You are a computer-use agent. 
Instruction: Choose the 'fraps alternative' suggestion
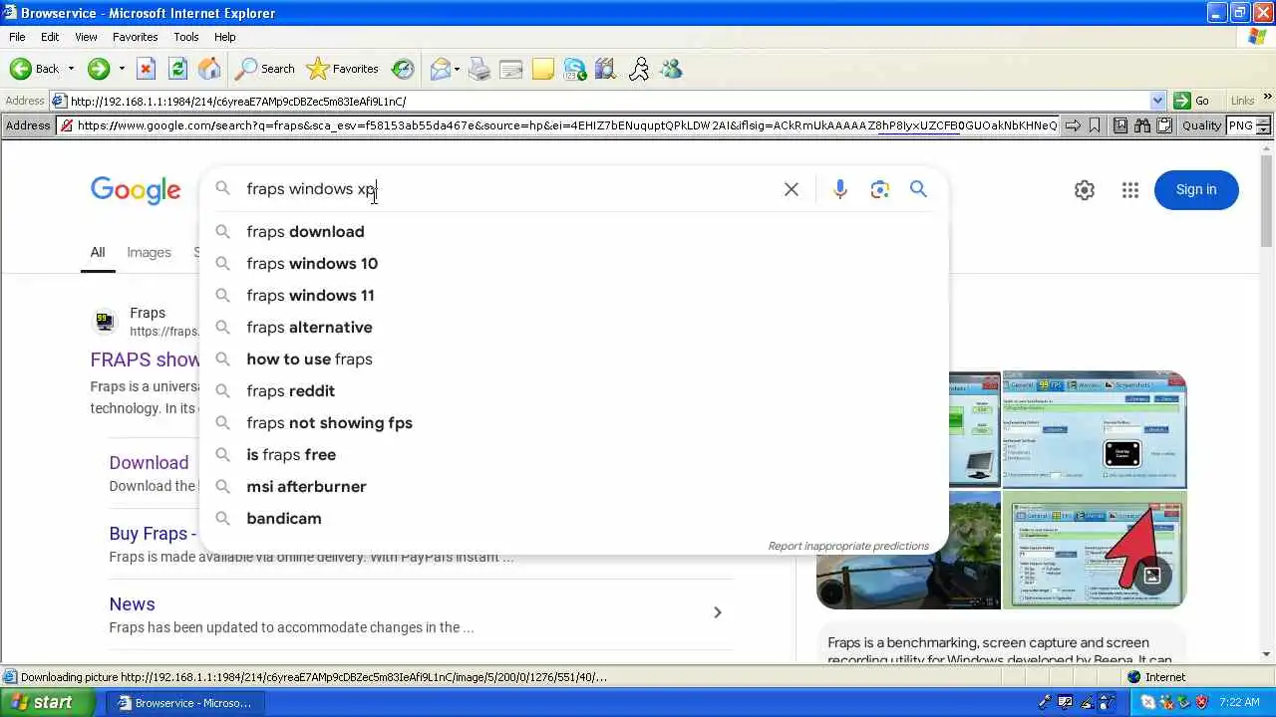coord(573,328)
